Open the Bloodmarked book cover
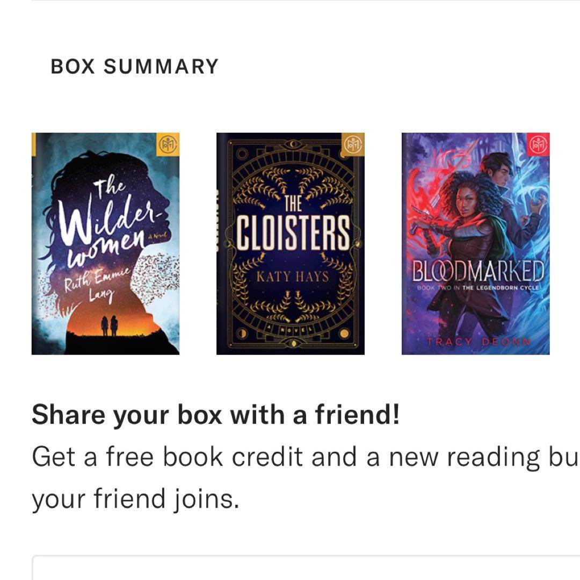Screen dimensions: 580x580 coord(475,243)
